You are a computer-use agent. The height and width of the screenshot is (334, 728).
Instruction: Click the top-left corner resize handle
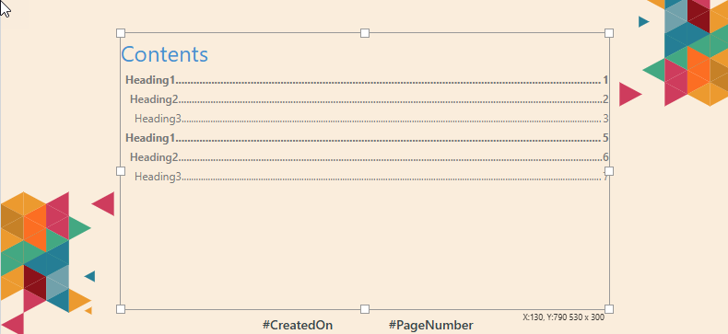[121, 33]
